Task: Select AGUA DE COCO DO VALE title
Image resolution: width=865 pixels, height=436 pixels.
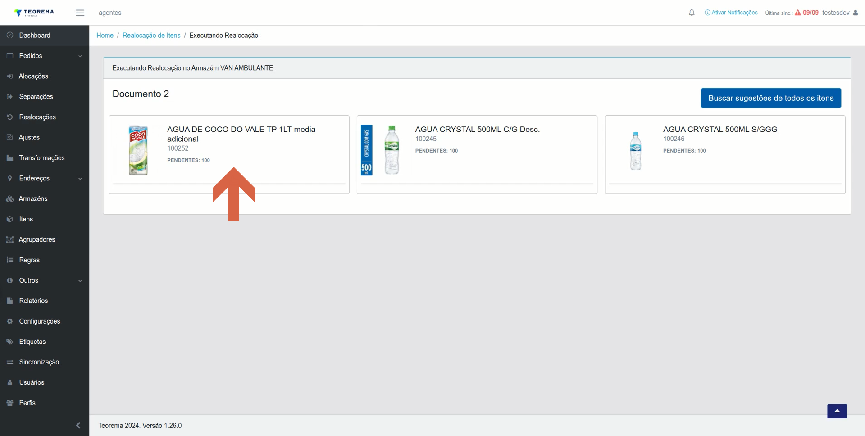Action: pyautogui.click(x=241, y=134)
